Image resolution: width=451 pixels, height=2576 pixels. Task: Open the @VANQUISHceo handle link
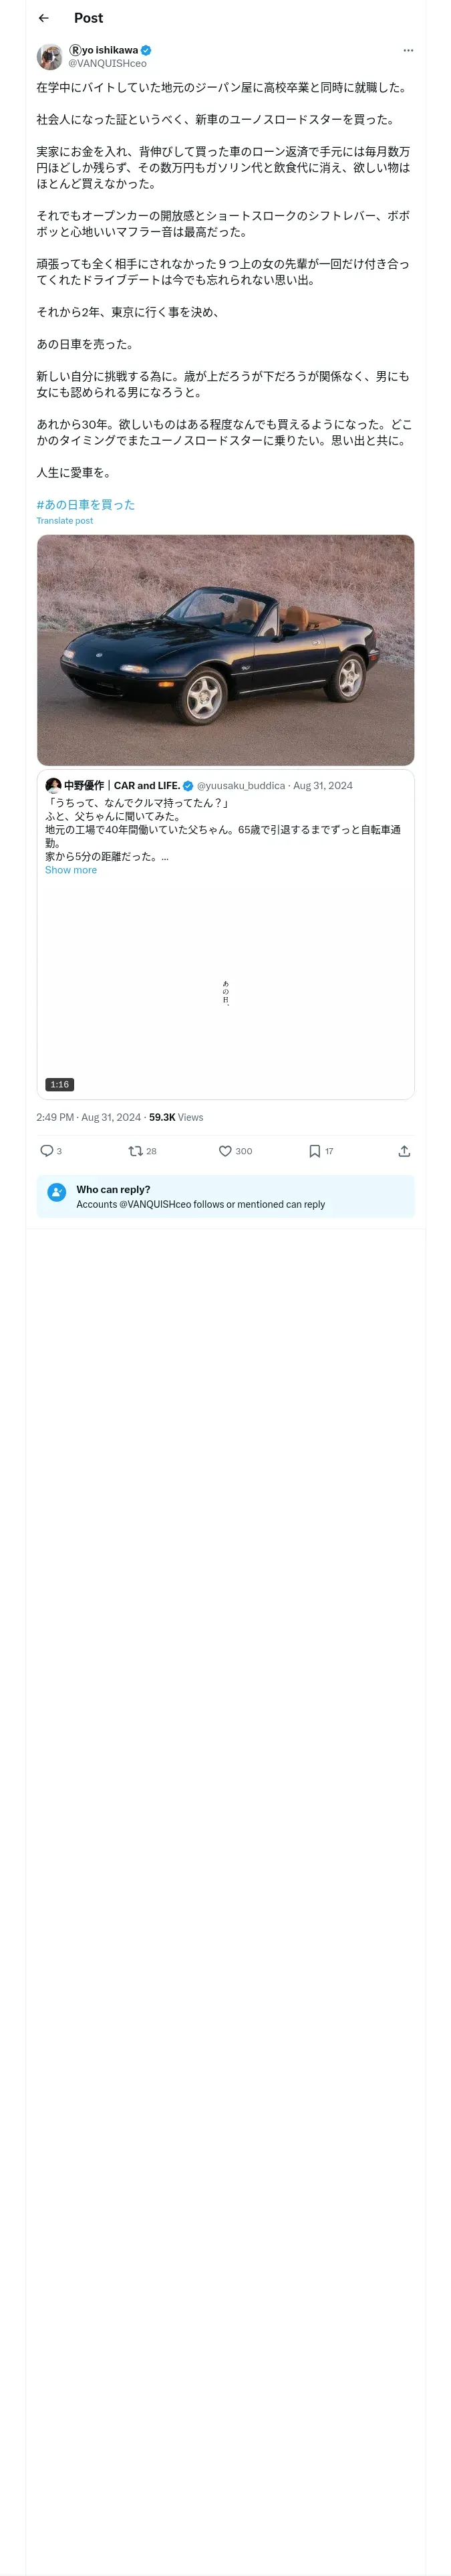[x=107, y=64]
